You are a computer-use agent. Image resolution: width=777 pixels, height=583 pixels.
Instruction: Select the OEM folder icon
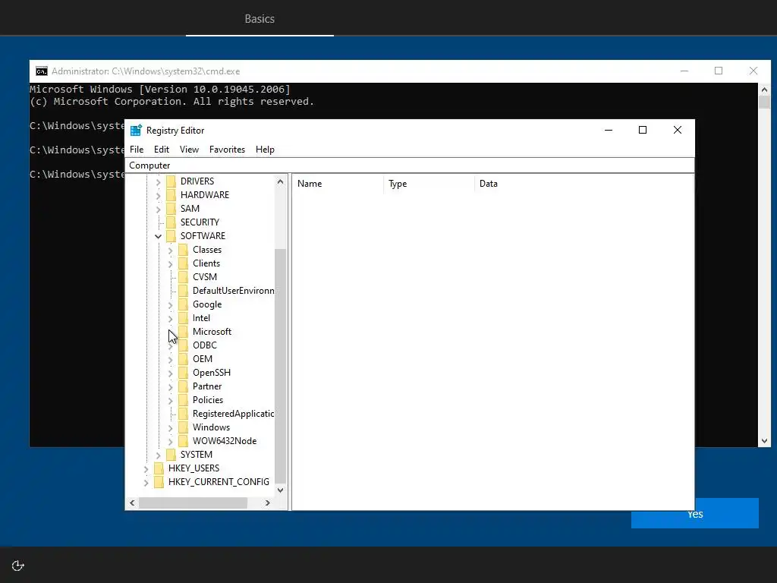click(x=184, y=358)
